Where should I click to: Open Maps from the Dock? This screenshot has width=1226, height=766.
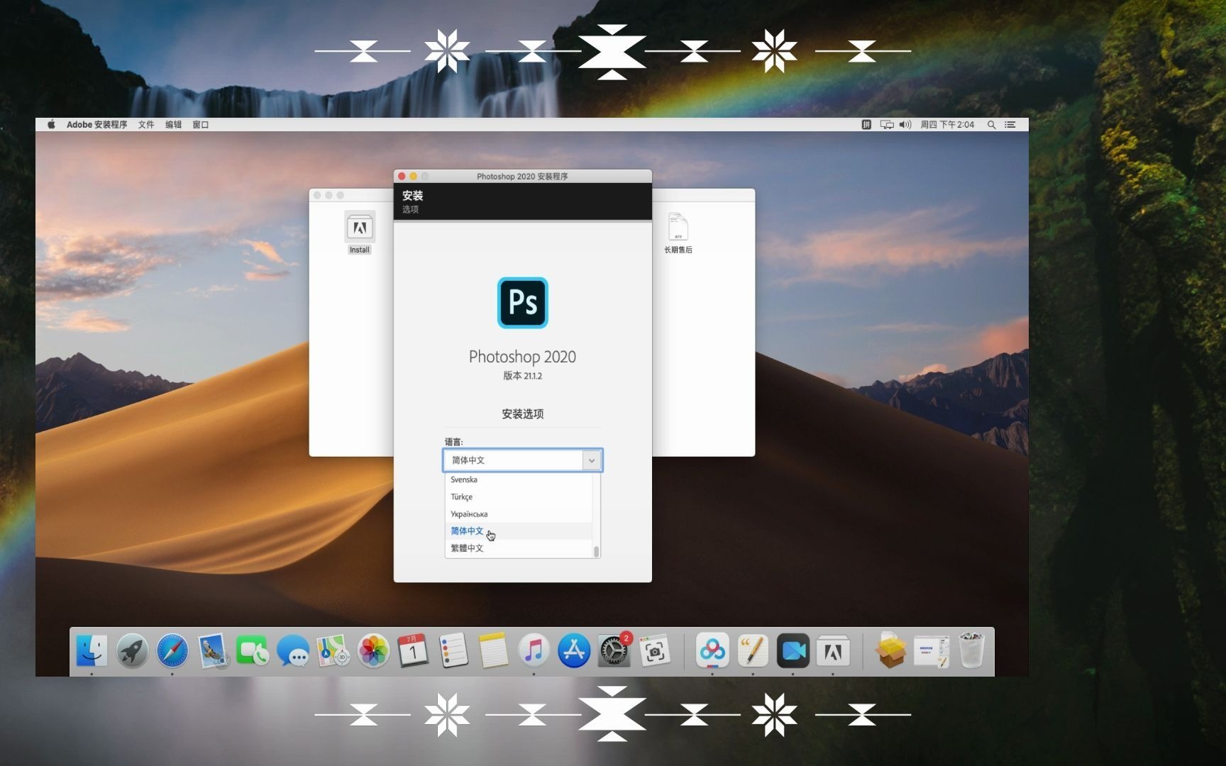(x=333, y=650)
